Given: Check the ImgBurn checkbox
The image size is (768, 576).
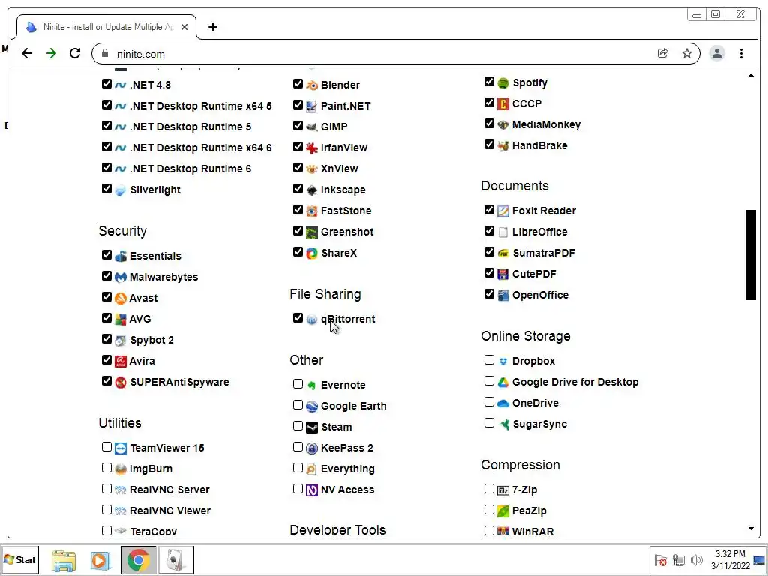Looking at the screenshot, I should pos(106,468).
